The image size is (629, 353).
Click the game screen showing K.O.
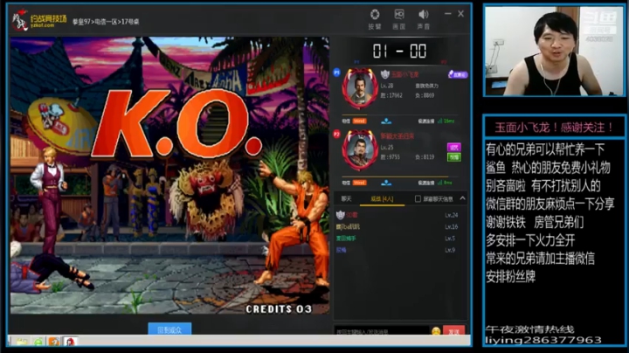point(169,176)
